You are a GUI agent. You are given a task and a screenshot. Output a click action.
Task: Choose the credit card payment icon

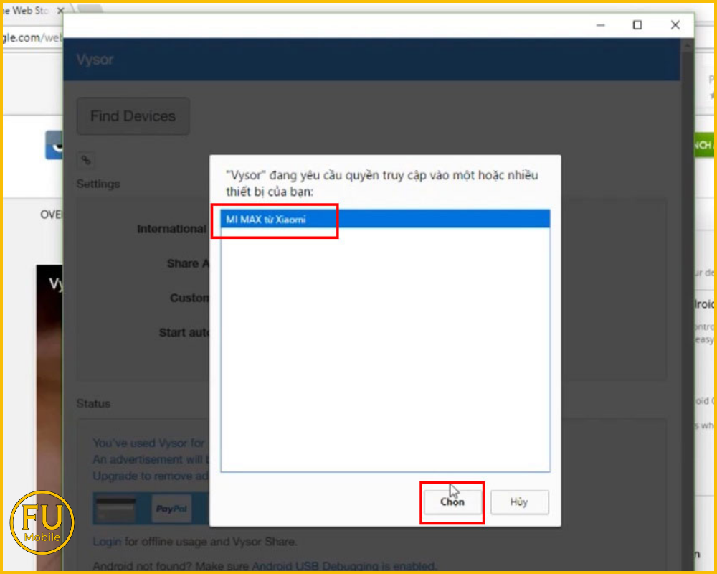(x=116, y=509)
